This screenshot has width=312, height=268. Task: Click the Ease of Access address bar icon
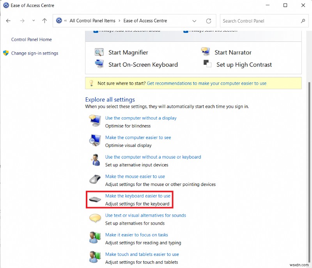(x=59, y=21)
